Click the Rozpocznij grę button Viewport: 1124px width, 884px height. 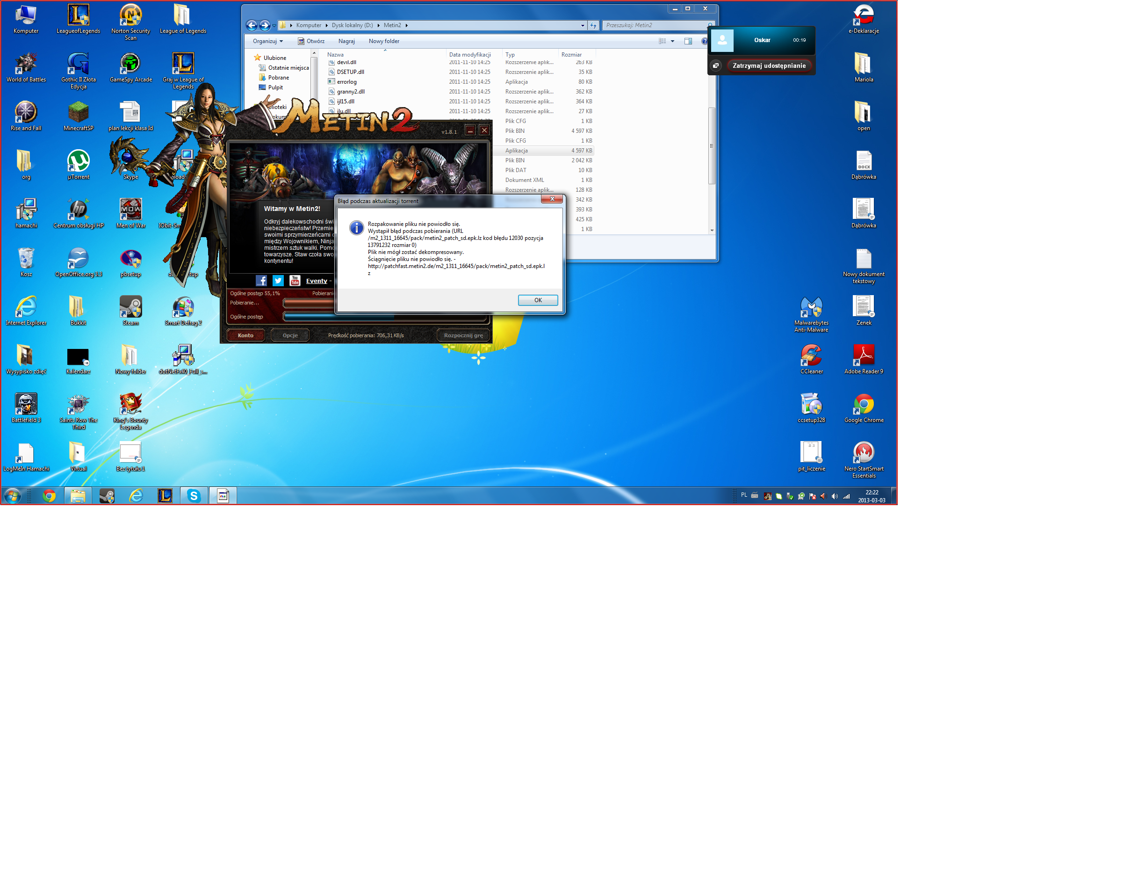pos(463,335)
